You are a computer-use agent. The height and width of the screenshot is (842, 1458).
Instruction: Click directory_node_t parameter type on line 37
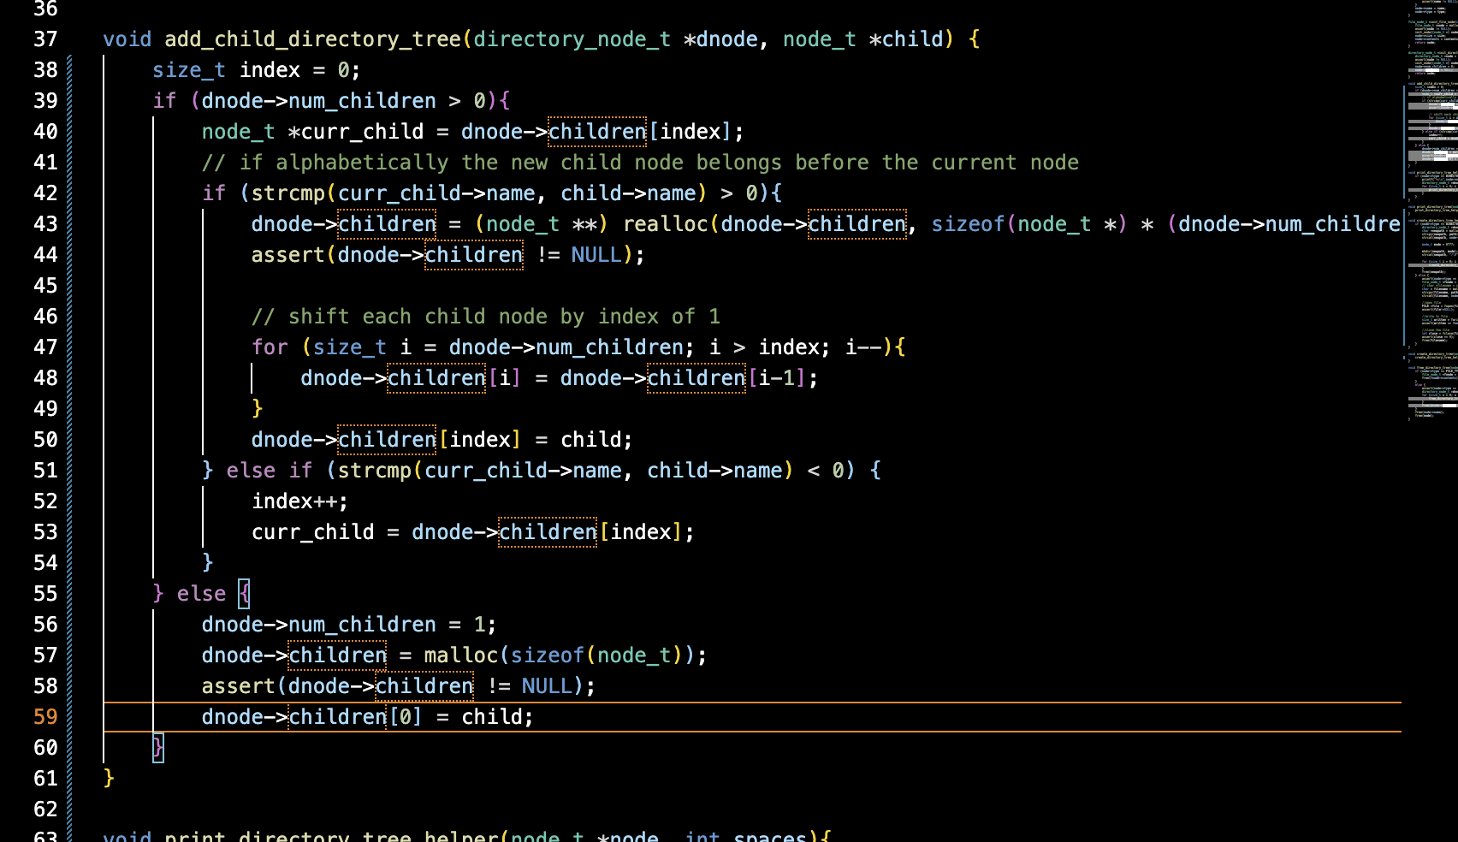click(x=572, y=39)
